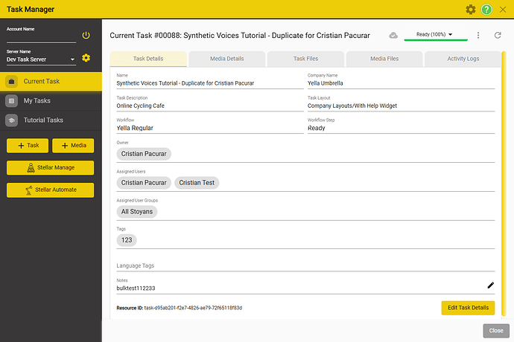The width and height of the screenshot is (514, 342).
Task: Select the 123 tag chip
Action: 127,240
